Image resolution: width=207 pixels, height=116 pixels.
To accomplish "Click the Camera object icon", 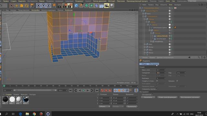I will point(106,6).
